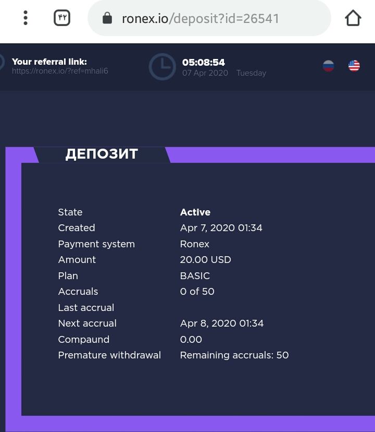
Task: Go to the browser home page
Action: pyautogui.click(x=353, y=18)
